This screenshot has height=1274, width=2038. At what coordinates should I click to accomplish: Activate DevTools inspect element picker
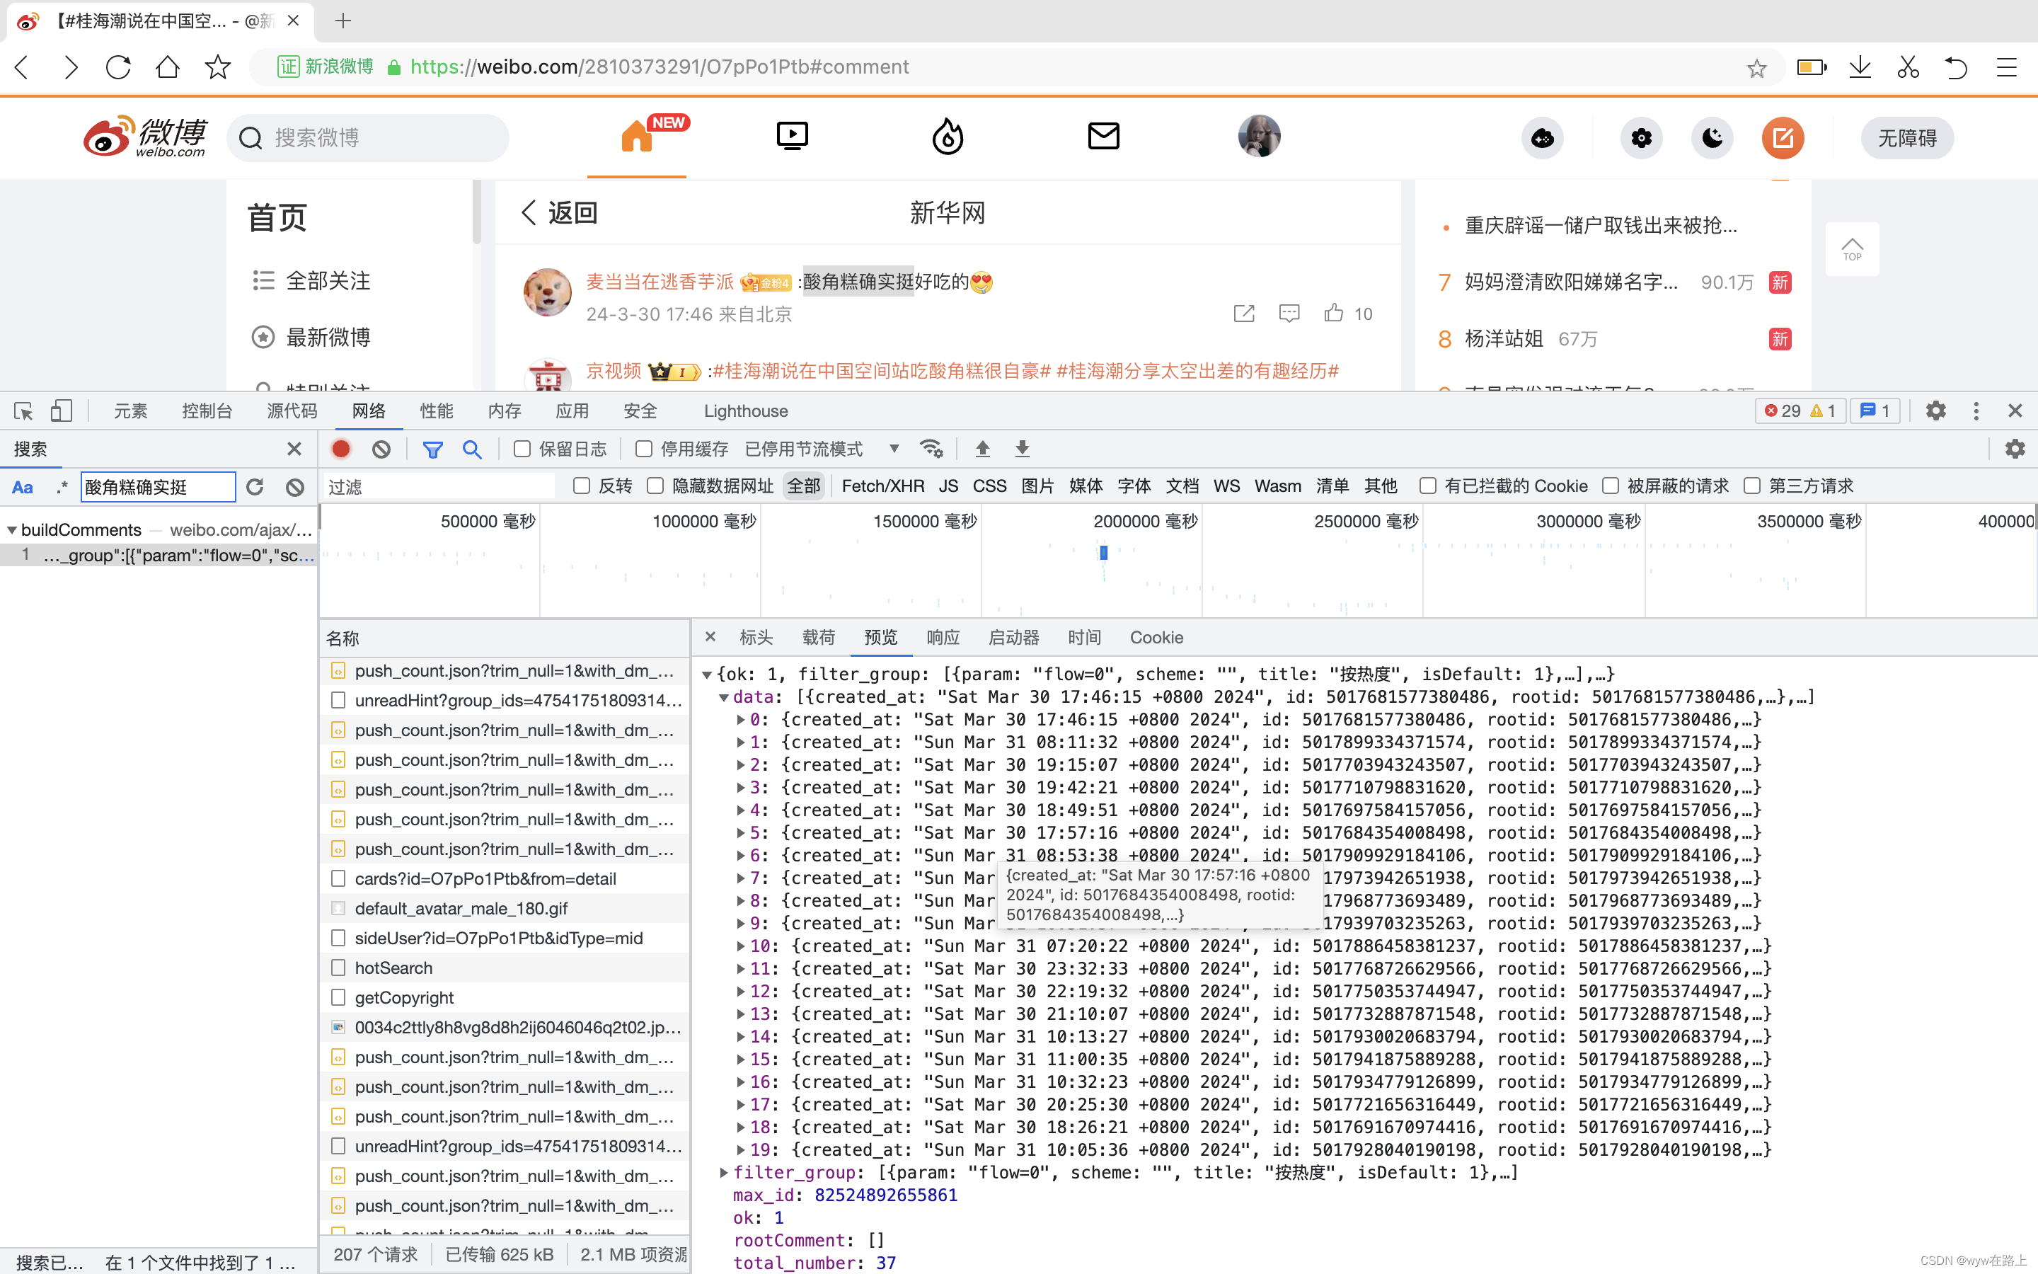23,411
